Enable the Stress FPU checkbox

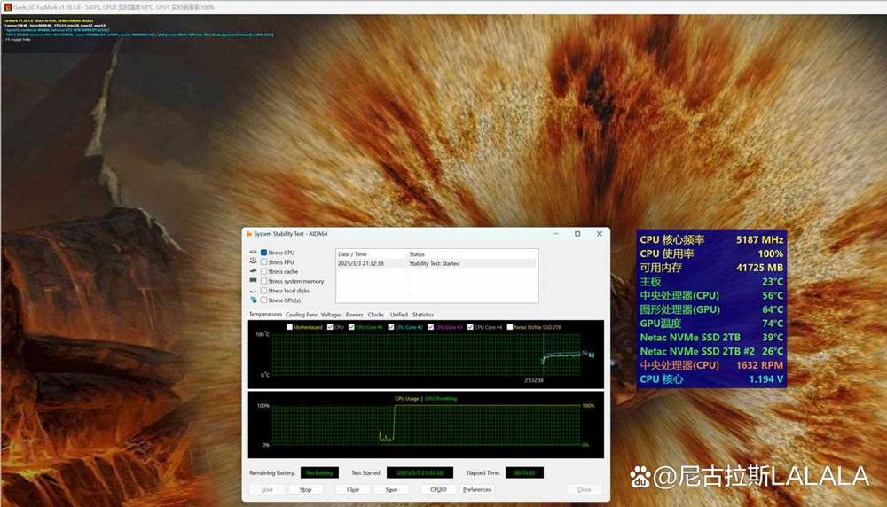coord(263,262)
